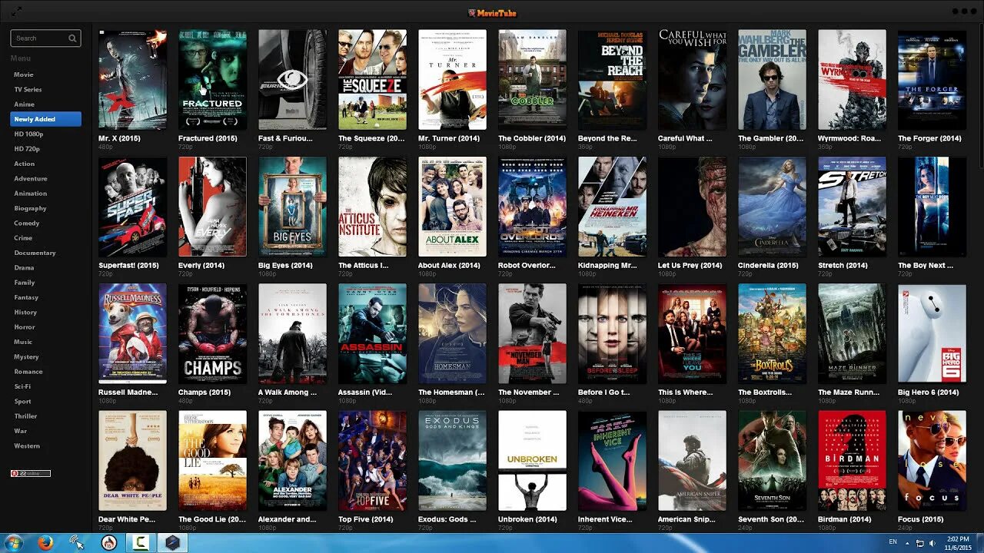Select The Cobbler (2014) poster
The height and width of the screenshot is (553, 984).
pyautogui.click(x=532, y=80)
